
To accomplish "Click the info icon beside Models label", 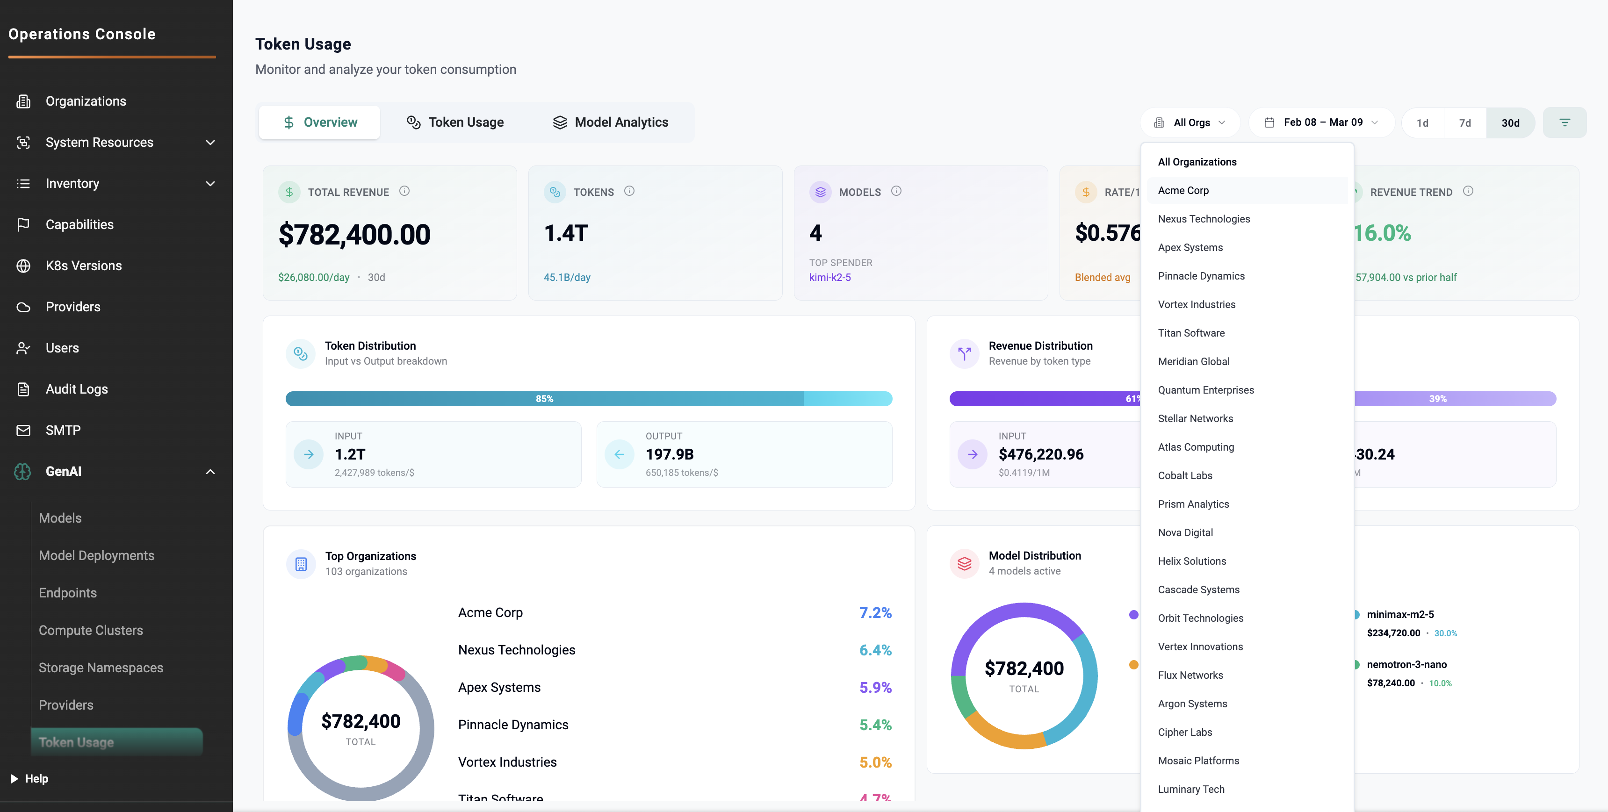I will point(896,191).
